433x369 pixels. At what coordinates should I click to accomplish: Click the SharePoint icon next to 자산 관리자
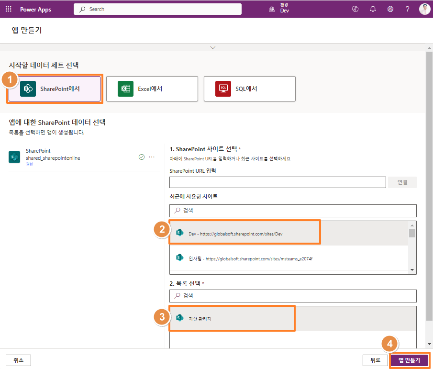click(180, 318)
